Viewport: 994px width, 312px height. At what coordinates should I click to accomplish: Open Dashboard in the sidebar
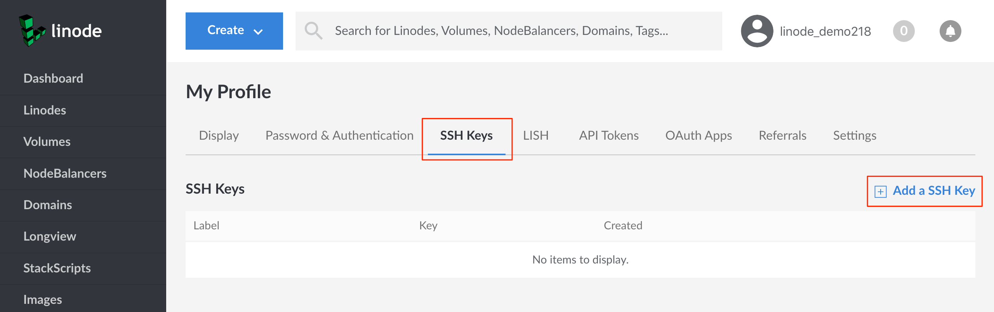click(53, 78)
